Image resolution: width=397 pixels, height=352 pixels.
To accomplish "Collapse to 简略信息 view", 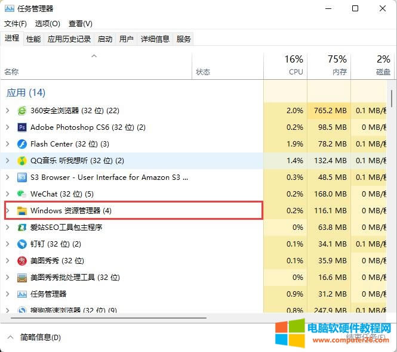I will 35,337.
